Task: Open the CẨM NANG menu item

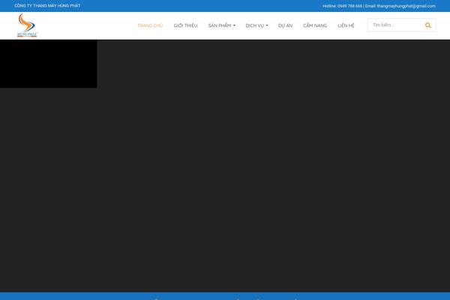Action: point(315,25)
